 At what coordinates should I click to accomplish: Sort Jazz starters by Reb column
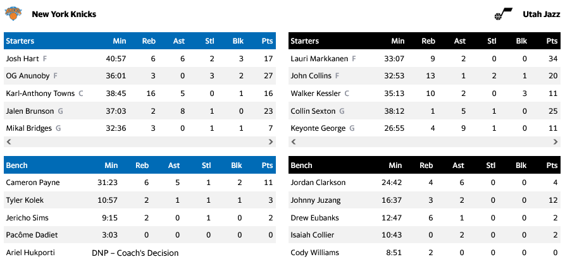[428, 41]
